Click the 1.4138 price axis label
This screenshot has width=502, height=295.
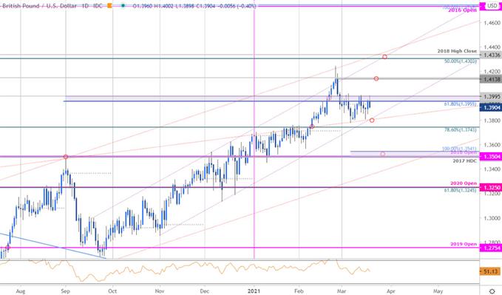click(492, 79)
